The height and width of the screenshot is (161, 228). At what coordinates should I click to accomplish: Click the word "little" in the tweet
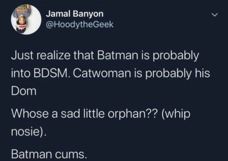[x=88, y=115]
